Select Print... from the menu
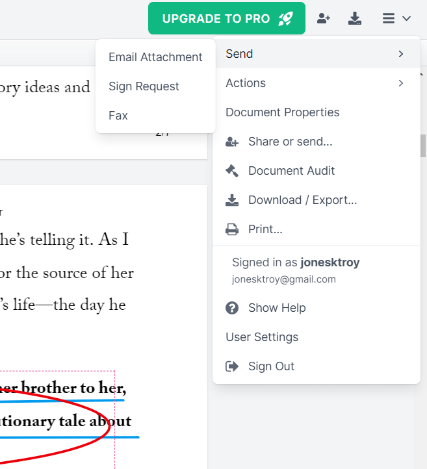The width and height of the screenshot is (427, 469). pyautogui.click(x=317, y=229)
